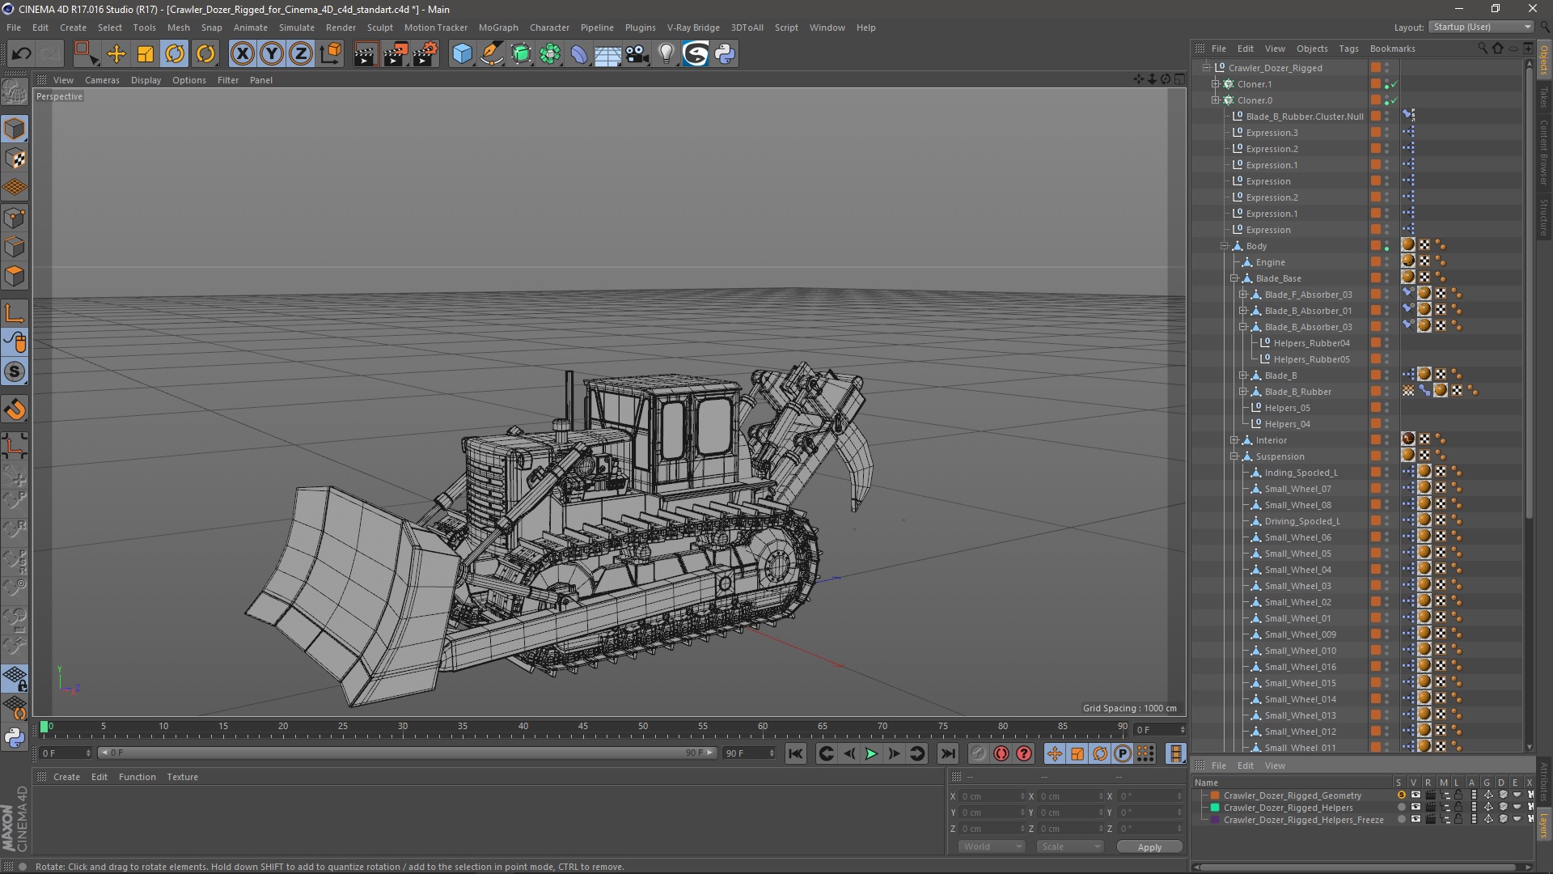
Task: Click the Floor grid object icon
Action: (607, 54)
